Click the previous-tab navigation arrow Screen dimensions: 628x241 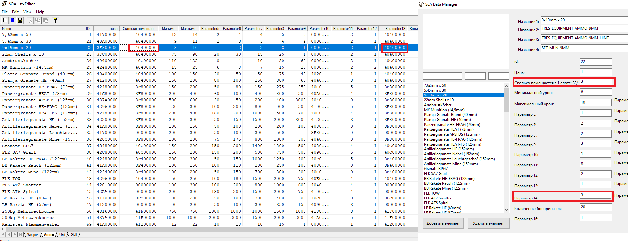click(x=9, y=234)
